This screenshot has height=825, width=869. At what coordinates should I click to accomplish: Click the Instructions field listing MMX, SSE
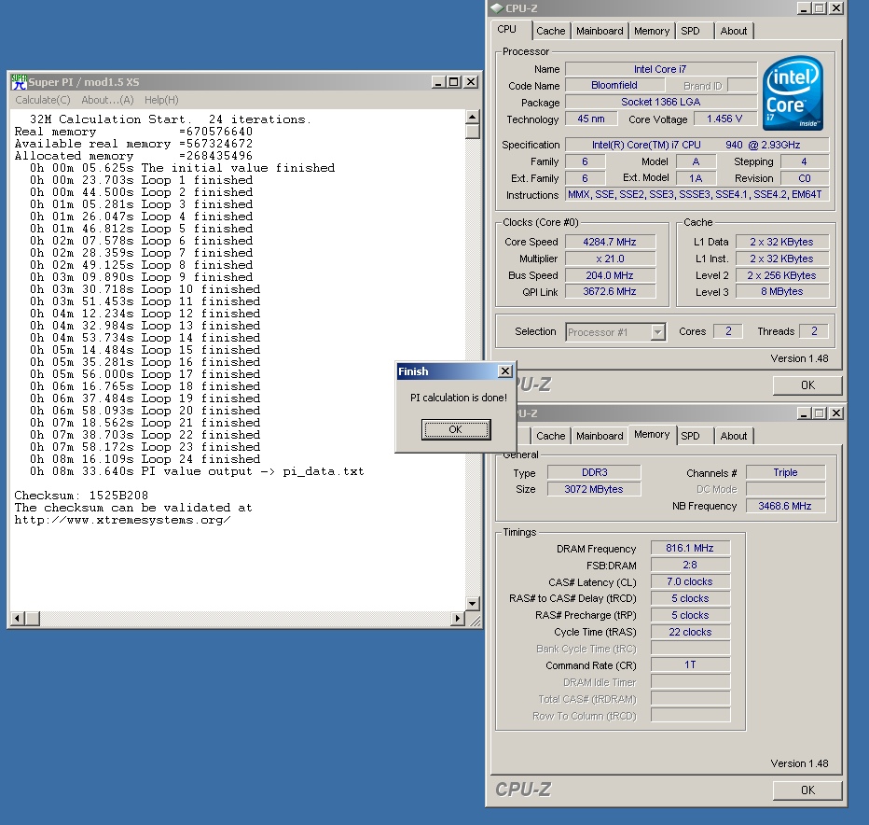click(697, 194)
